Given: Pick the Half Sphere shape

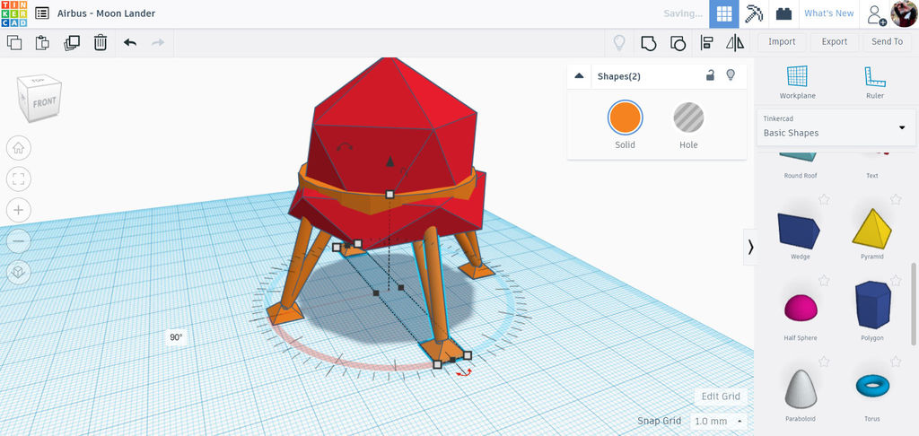Looking at the screenshot, I should (800, 309).
